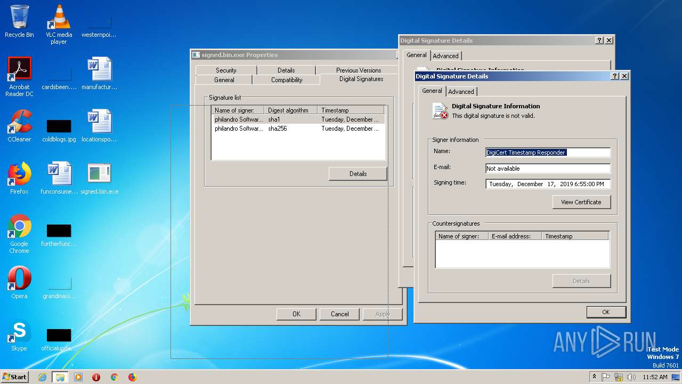The image size is (682, 384).
Task: Show hidden system tray icons
Action: coord(595,377)
